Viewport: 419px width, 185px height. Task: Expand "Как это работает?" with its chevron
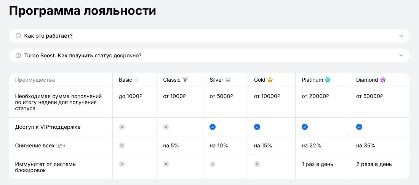pos(401,36)
